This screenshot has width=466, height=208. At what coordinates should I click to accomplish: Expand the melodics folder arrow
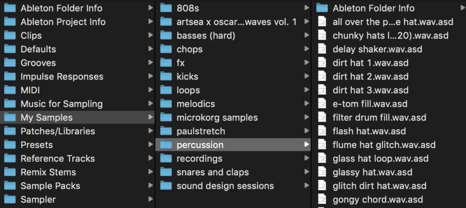pos(306,104)
